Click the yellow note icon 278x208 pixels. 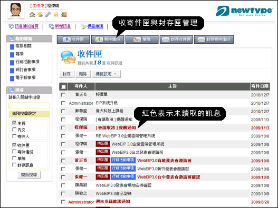56,14
